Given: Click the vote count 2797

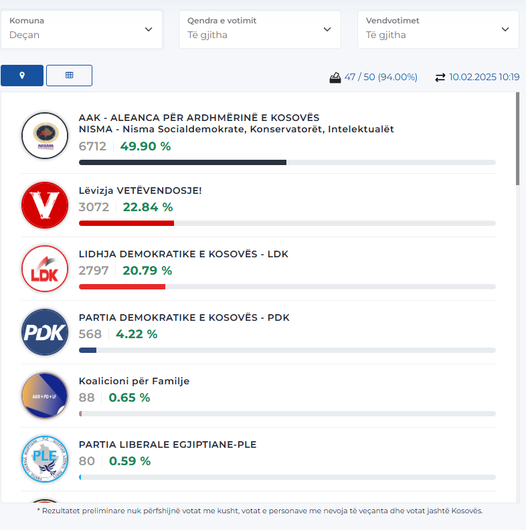Looking at the screenshot, I should pos(94,271).
